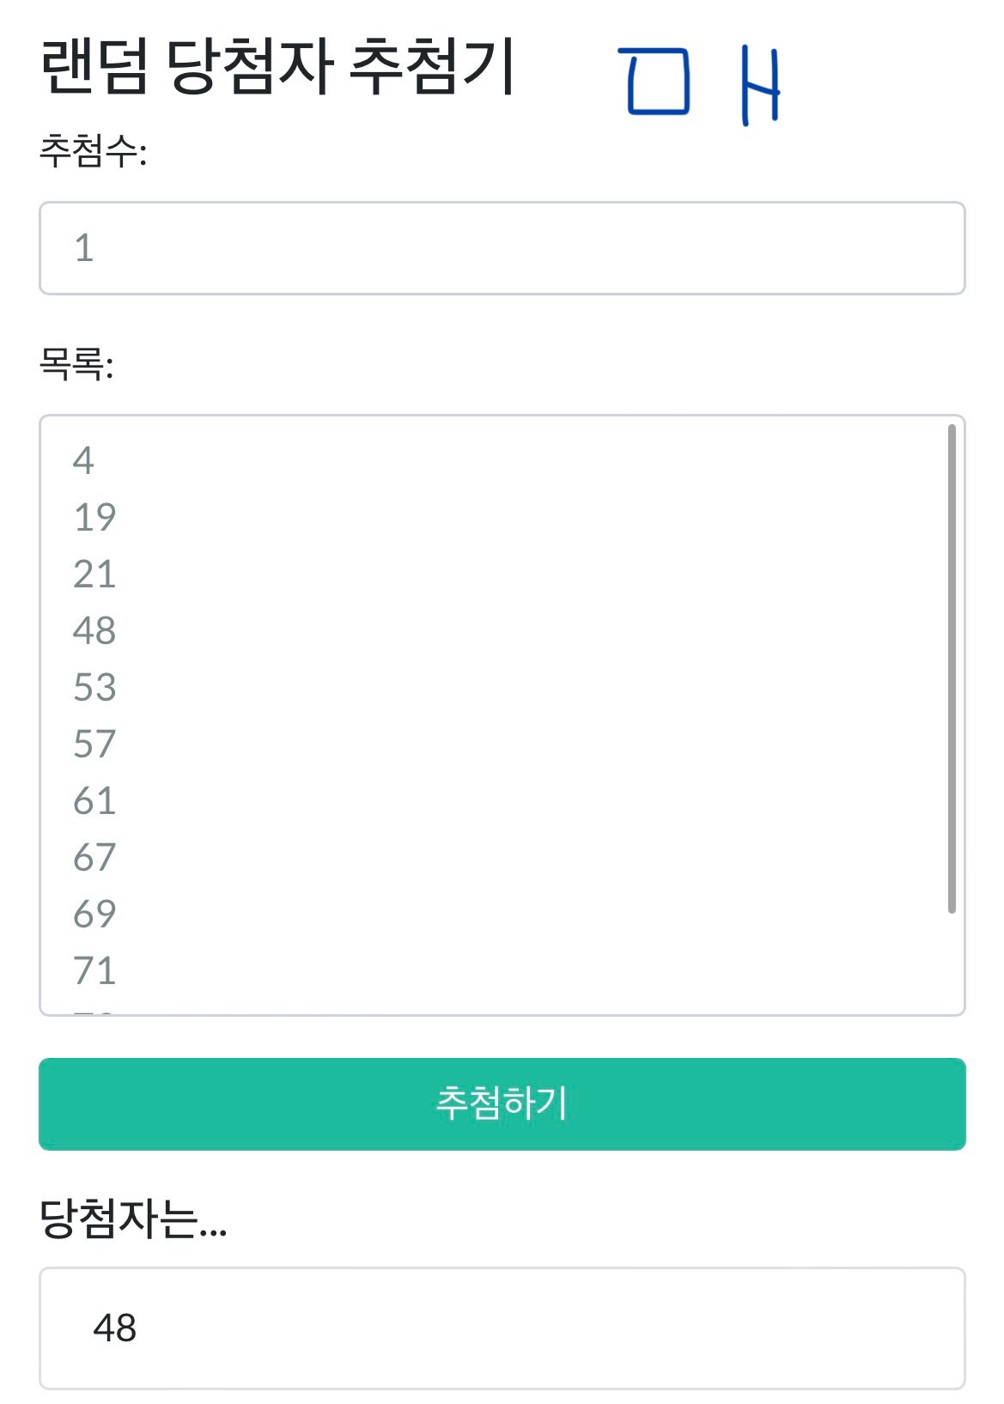Click the number 71 in the list
This screenshot has height=1404, width=1004.
[x=94, y=971]
